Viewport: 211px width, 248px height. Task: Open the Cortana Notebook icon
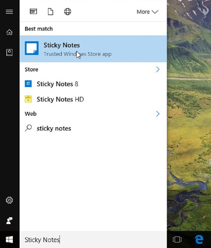pos(10,52)
